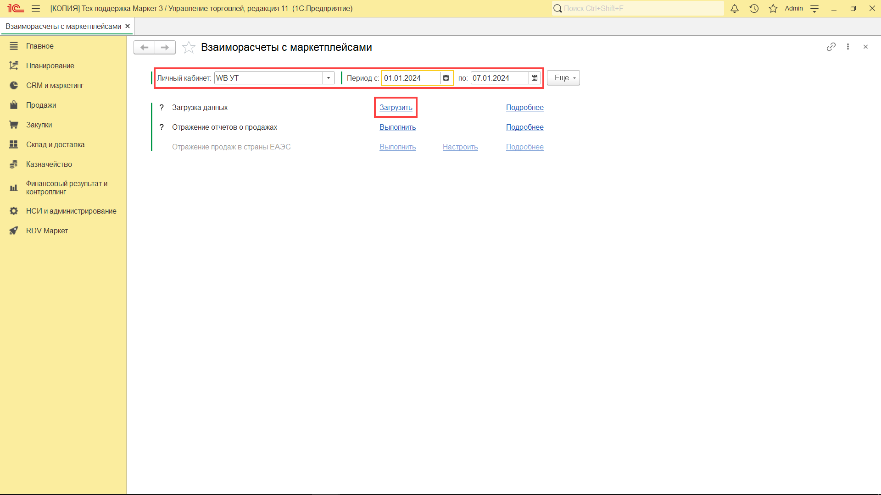Add page to favorites star
The height and width of the screenshot is (495, 881).
189,48
